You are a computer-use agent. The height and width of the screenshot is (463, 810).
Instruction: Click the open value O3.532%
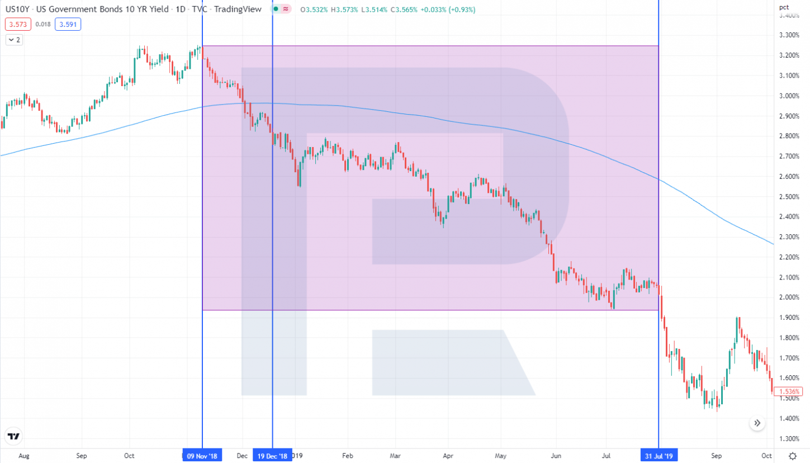pyautogui.click(x=315, y=10)
